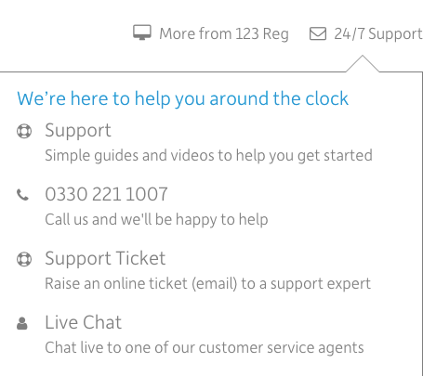This screenshot has width=423, height=376.
Task: Open the Support Ticket link
Action: pos(105,259)
